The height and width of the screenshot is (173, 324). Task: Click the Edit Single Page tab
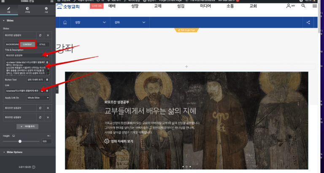point(186,30)
